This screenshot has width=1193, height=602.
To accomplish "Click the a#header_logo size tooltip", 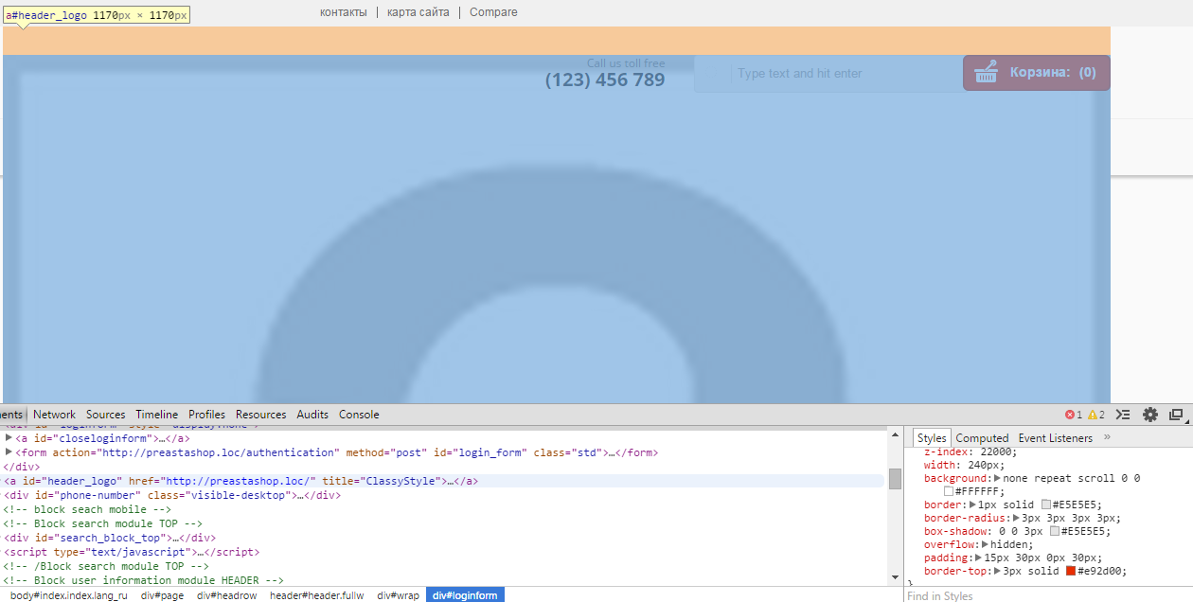I will point(96,15).
